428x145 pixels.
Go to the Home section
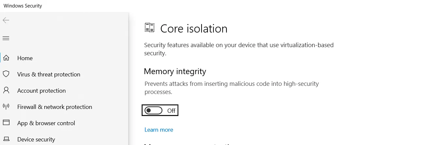pyautogui.click(x=25, y=58)
